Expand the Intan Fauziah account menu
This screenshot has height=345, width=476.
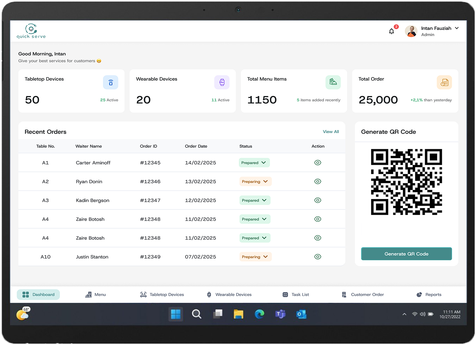(x=456, y=28)
